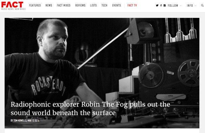Click the chevron beside Info
This screenshot has width=205, height=133.
click(195, 6)
